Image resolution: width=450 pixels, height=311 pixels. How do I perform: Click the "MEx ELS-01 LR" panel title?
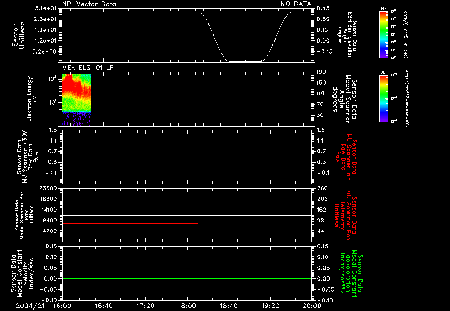click(x=88, y=68)
